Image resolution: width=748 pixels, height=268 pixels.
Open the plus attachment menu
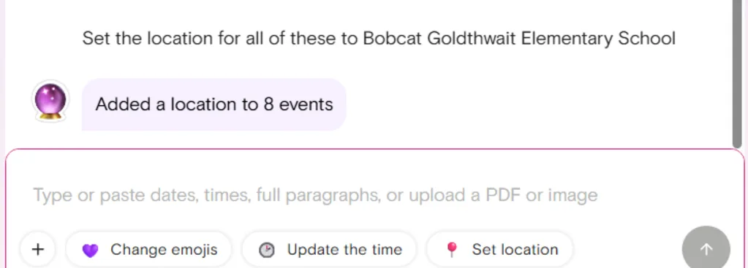(x=37, y=249)
